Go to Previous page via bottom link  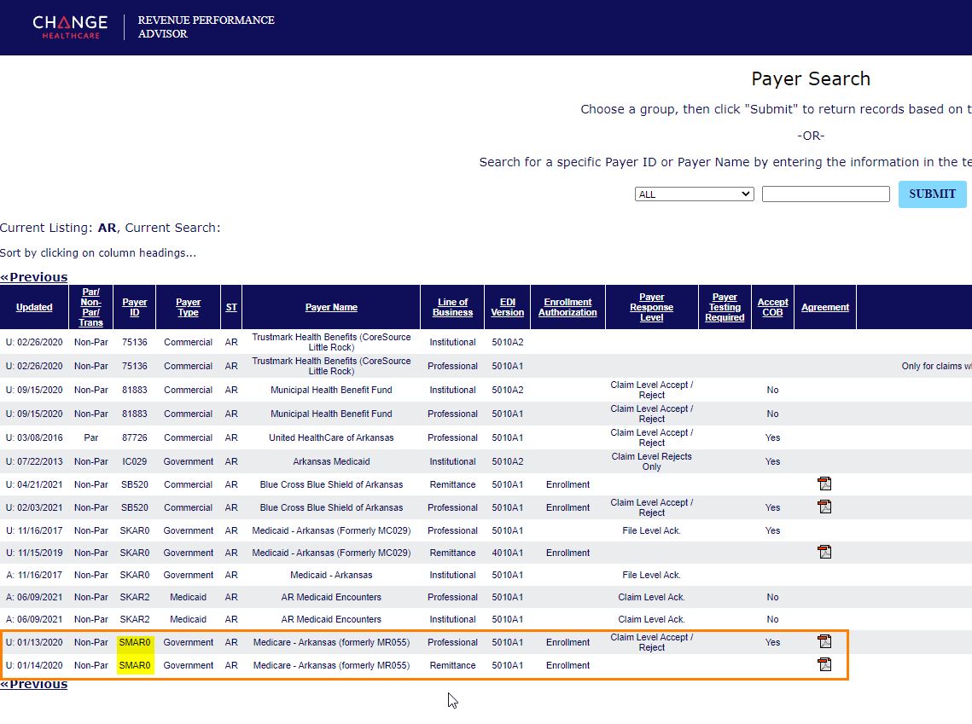point(34,684)
